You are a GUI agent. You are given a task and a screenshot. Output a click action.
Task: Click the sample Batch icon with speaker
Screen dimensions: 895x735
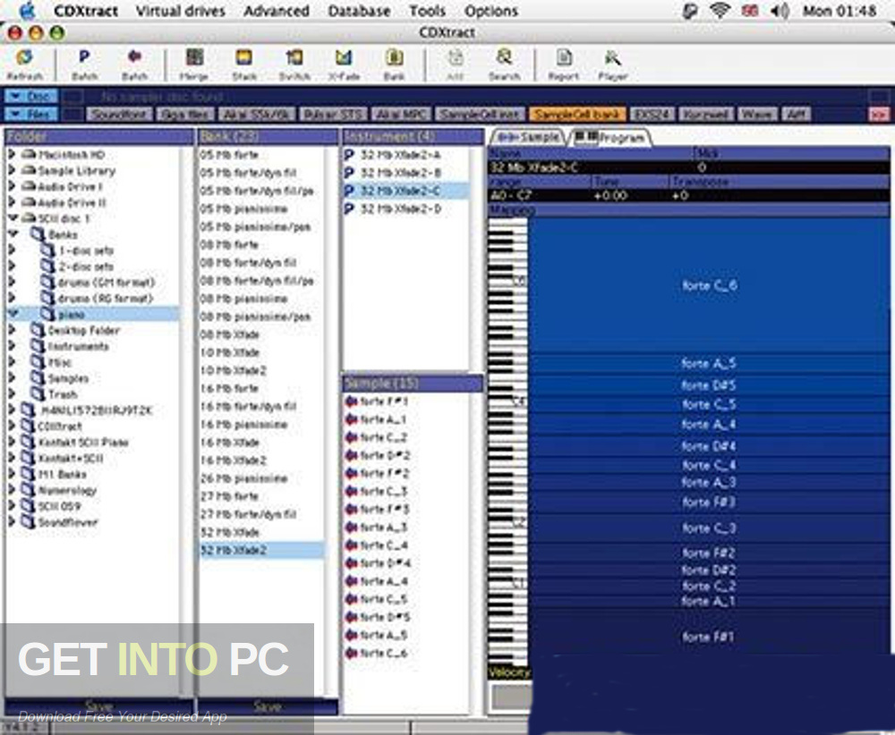[135, 56]
